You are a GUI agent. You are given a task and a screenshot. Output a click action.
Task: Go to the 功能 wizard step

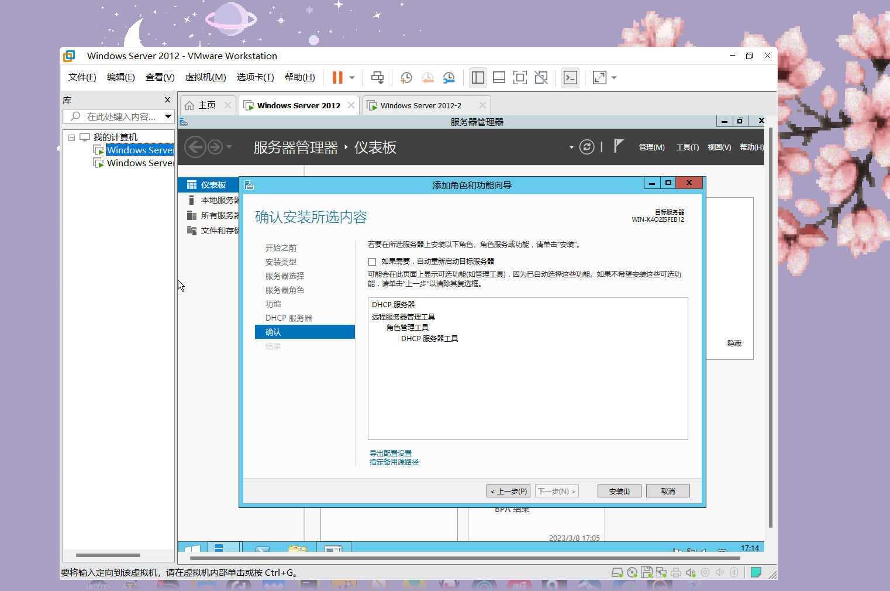pos(273,304)
